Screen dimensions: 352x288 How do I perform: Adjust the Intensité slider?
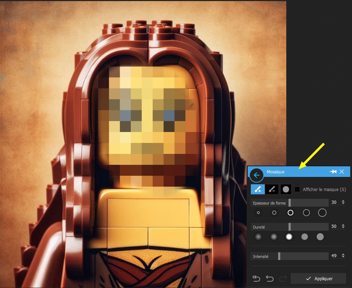289,256
